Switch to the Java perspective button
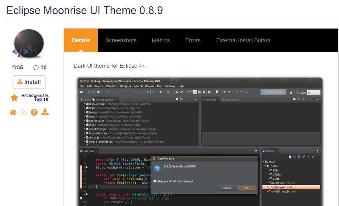The width and height of the screenshot is (339, 206). click(x=301, y=92)
